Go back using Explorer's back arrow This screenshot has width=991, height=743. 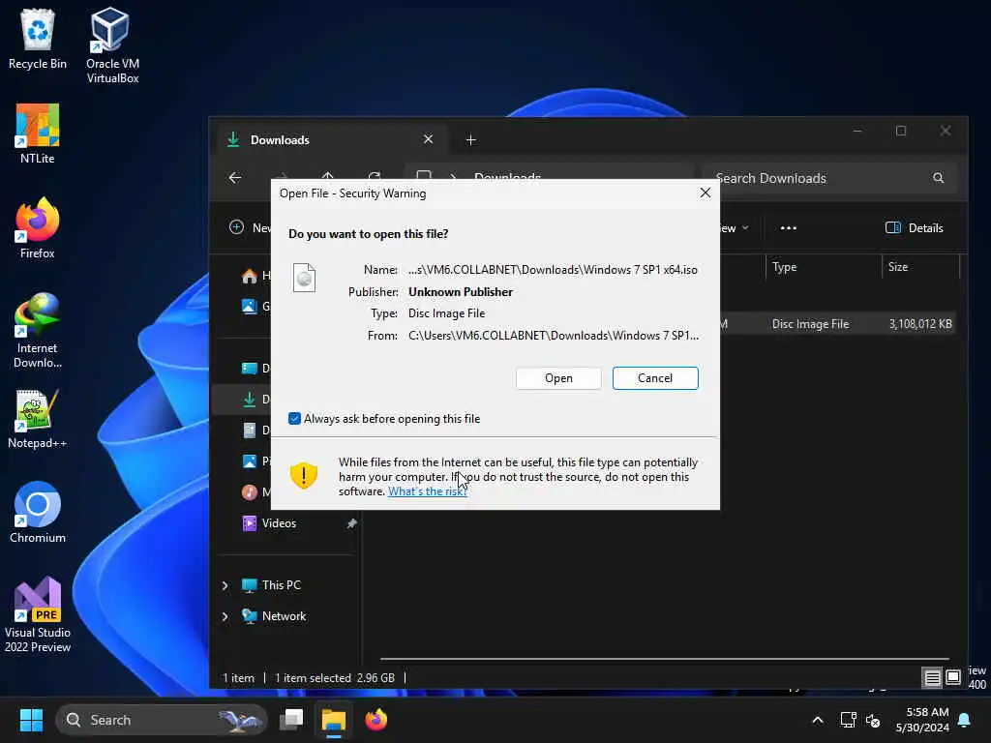click(x=235, y=178)
